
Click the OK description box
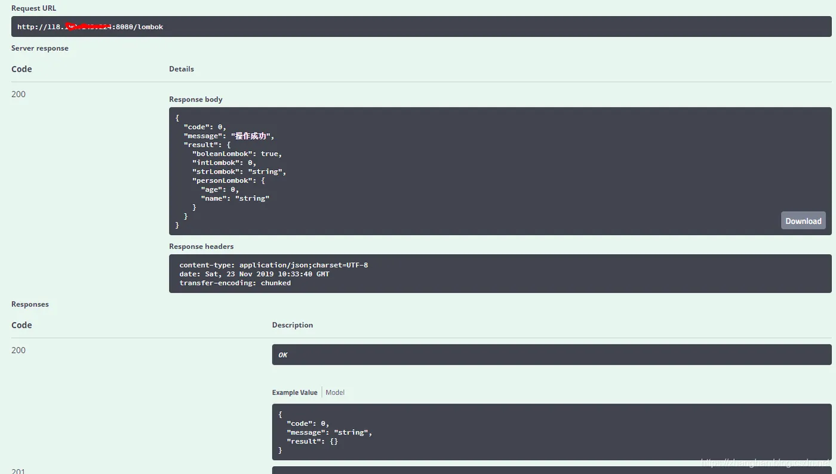552,355
